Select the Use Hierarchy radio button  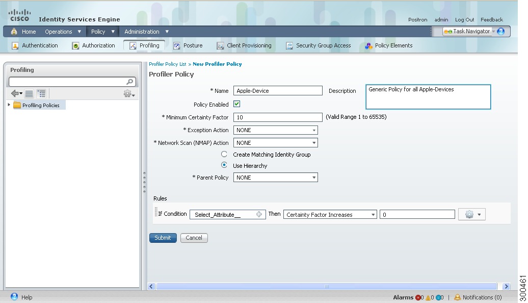224,165
